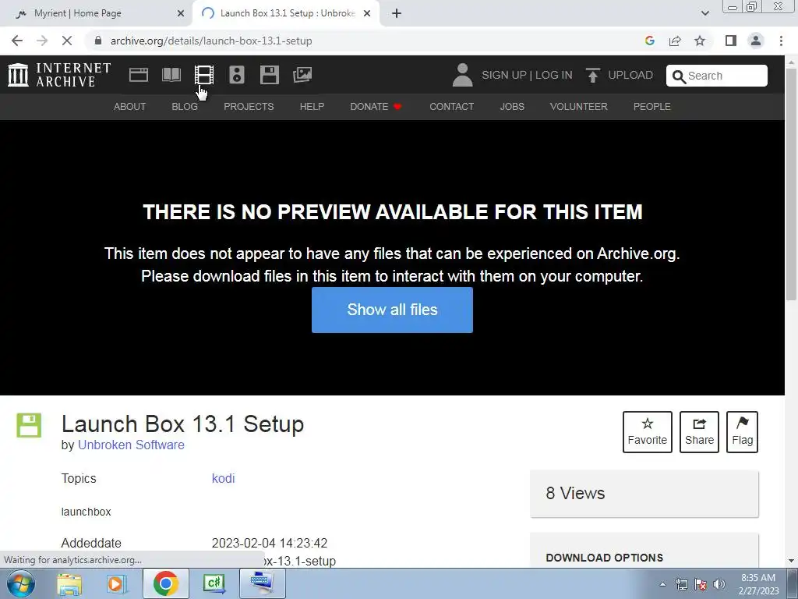Select the Launch Box 13.1 Setup tab
This screenshot has width=798, height=599.
[287, 13]
